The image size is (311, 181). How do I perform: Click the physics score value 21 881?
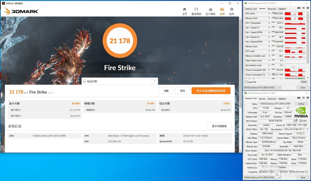point(151,104)
